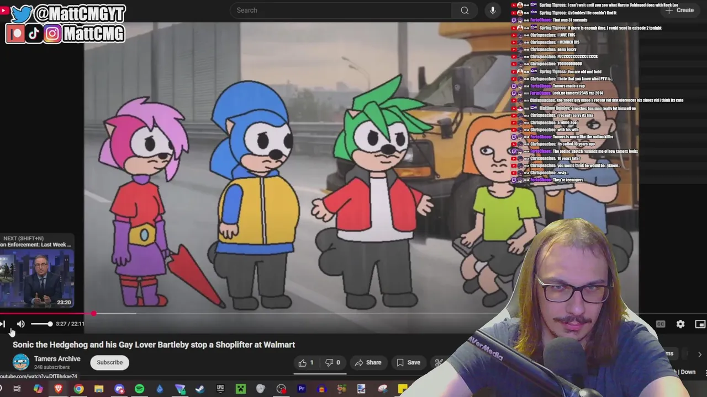Click the 248 subscribers count
Image resolution: width=707 pixels, height=397 pixels.
(52, 367)
